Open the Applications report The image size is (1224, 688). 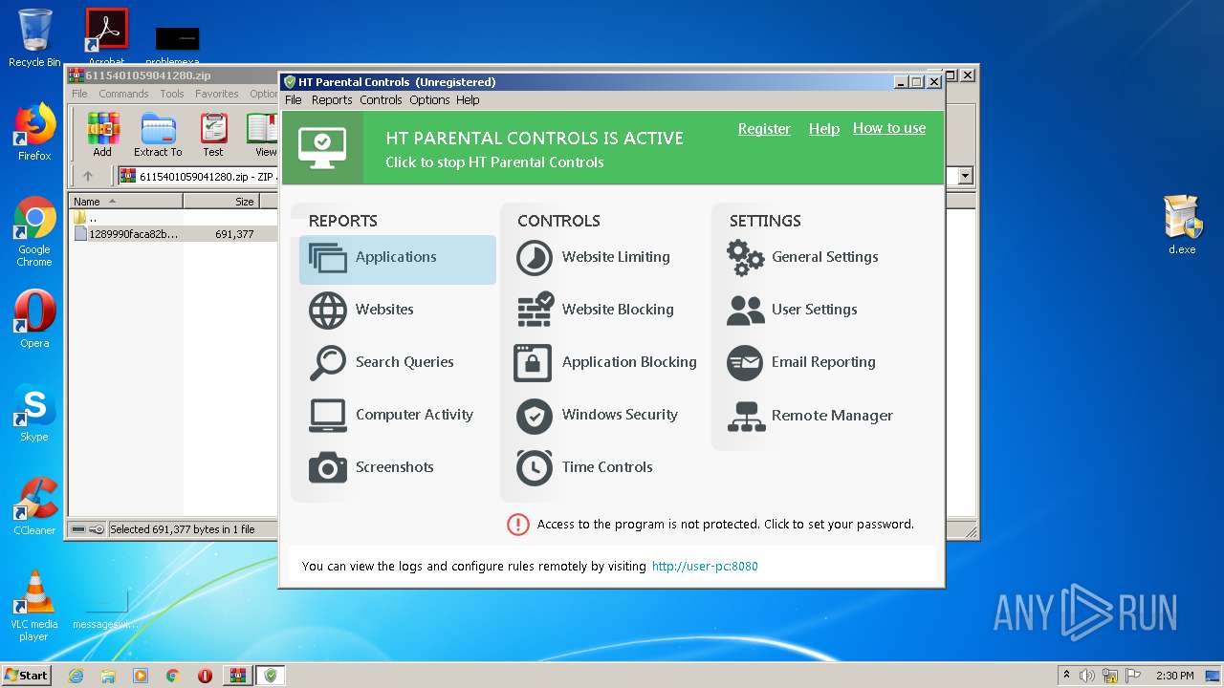point(397,258)
